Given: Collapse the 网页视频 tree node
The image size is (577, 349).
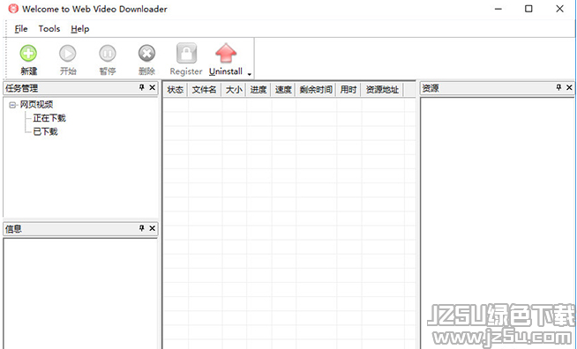Looking at the screenshot, I should coord(12,105).
